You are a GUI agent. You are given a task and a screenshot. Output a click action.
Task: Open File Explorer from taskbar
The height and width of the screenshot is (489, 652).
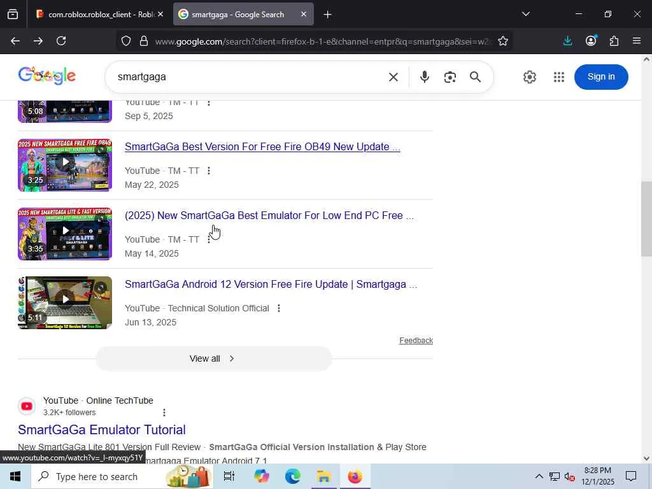323,476
